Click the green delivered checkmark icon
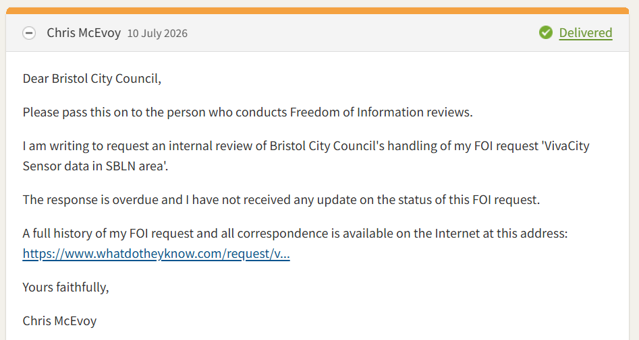 [x=546, y=32]
